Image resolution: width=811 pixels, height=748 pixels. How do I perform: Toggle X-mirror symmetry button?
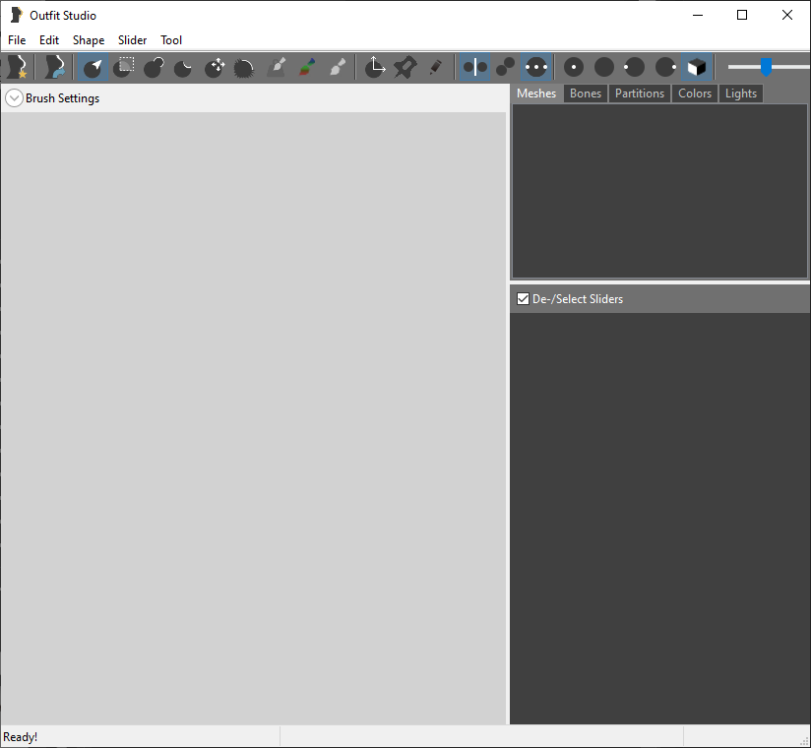(474, 67)
